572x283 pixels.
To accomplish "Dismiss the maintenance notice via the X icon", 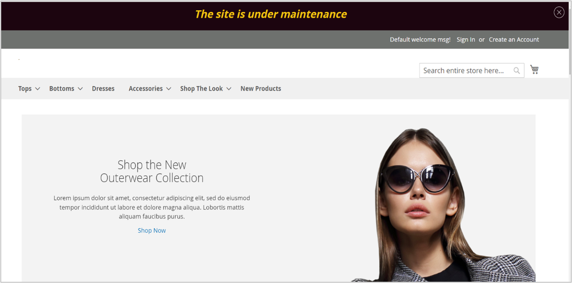I will [559, 12].
